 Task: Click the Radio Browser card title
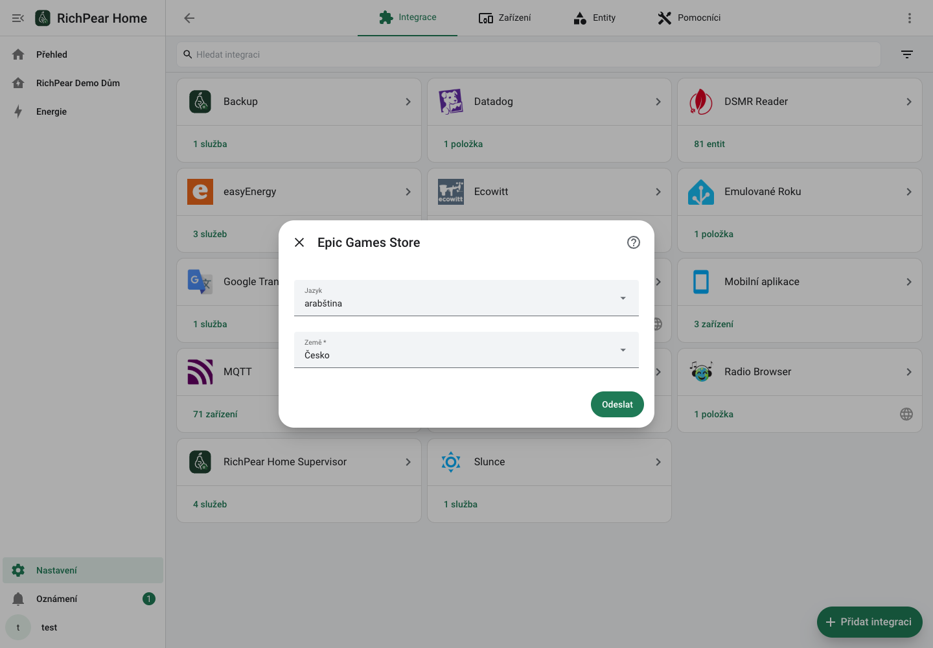pyautogui.click(x=758, y=372)
